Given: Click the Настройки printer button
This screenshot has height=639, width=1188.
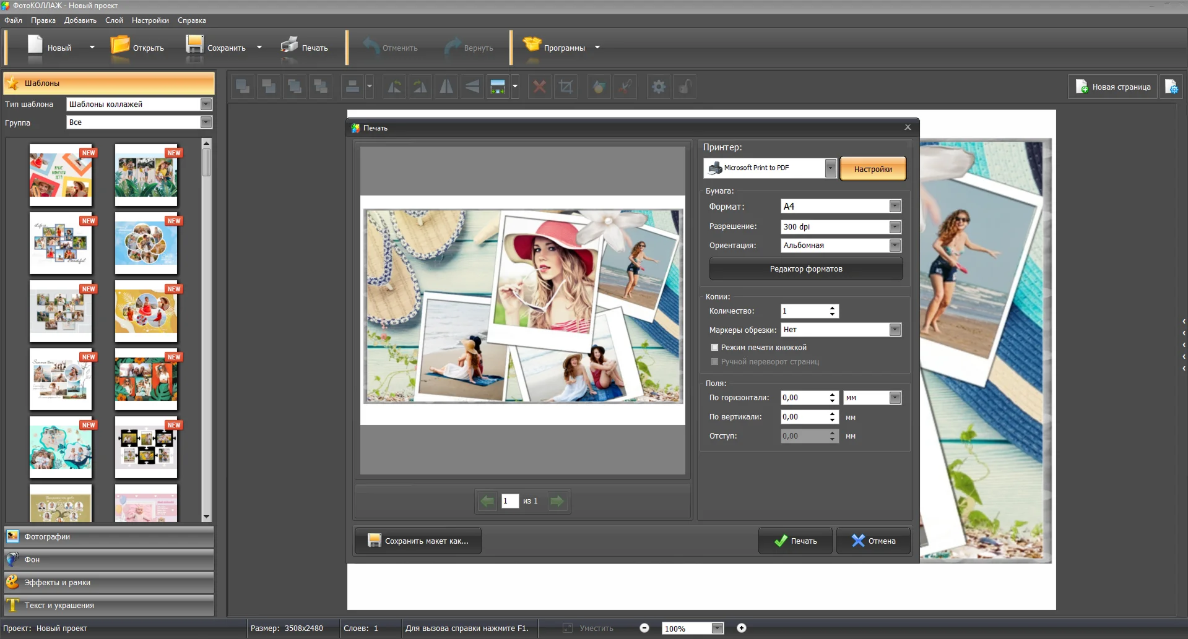Looking at the screenshot, I should click(x=873, y=169).
